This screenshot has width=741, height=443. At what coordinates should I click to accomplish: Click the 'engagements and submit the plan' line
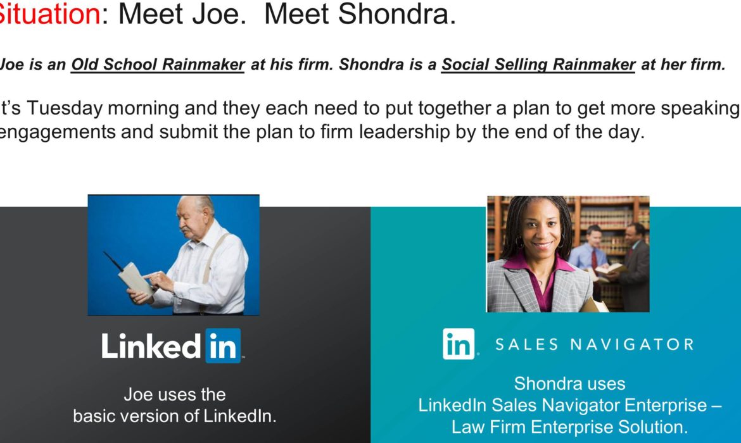pyautogui.click(x=322, y=132)
